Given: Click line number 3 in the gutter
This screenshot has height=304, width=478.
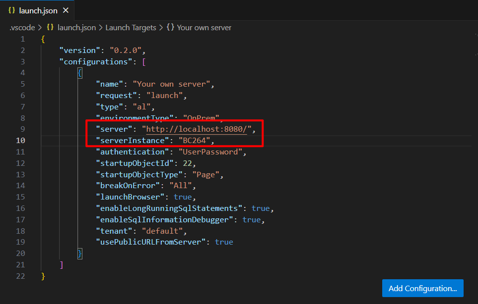Looking at the screenshot, I should 22,62.
